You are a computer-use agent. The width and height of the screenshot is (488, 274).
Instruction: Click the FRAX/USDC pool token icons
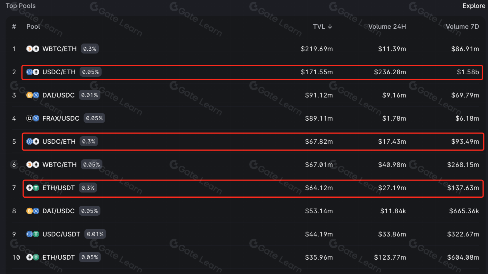click(33, 118)
